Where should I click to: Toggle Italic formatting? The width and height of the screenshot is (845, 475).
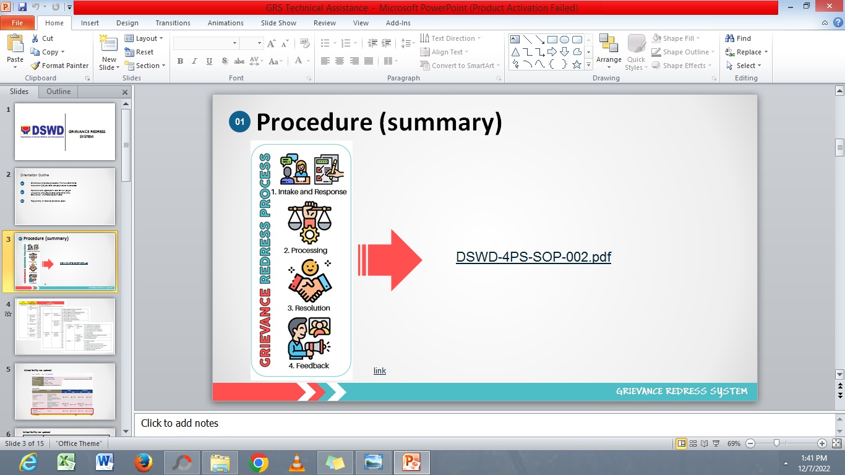(195, 61)
